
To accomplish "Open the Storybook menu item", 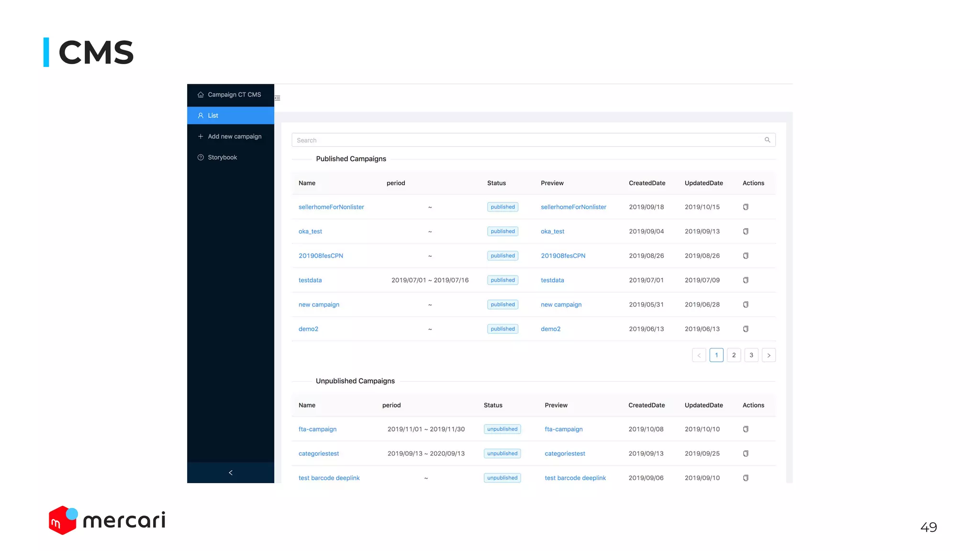I will [222, 157].
